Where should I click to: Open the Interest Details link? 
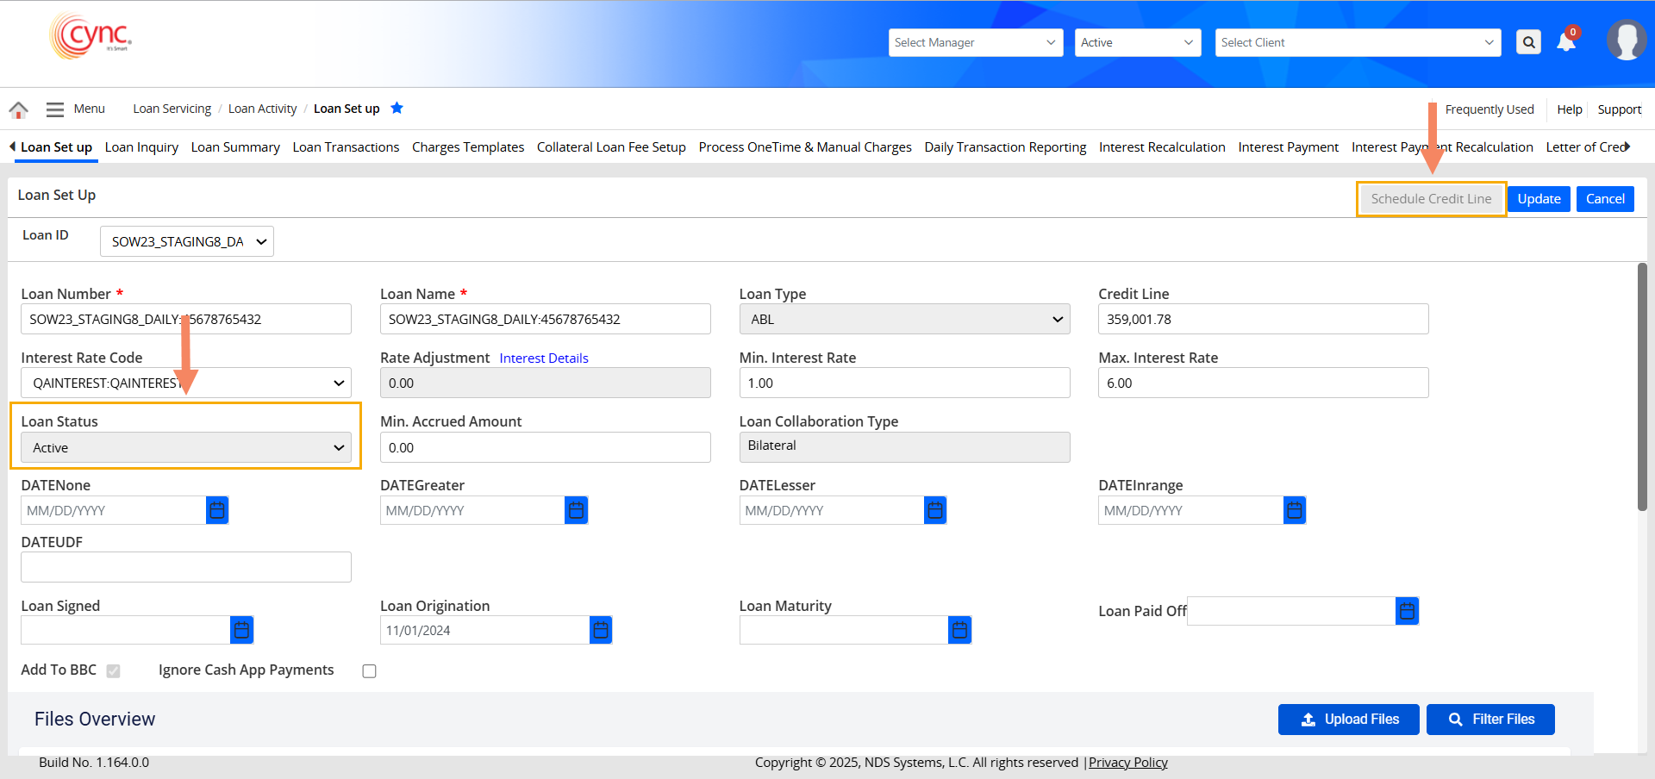pos(543,358)
